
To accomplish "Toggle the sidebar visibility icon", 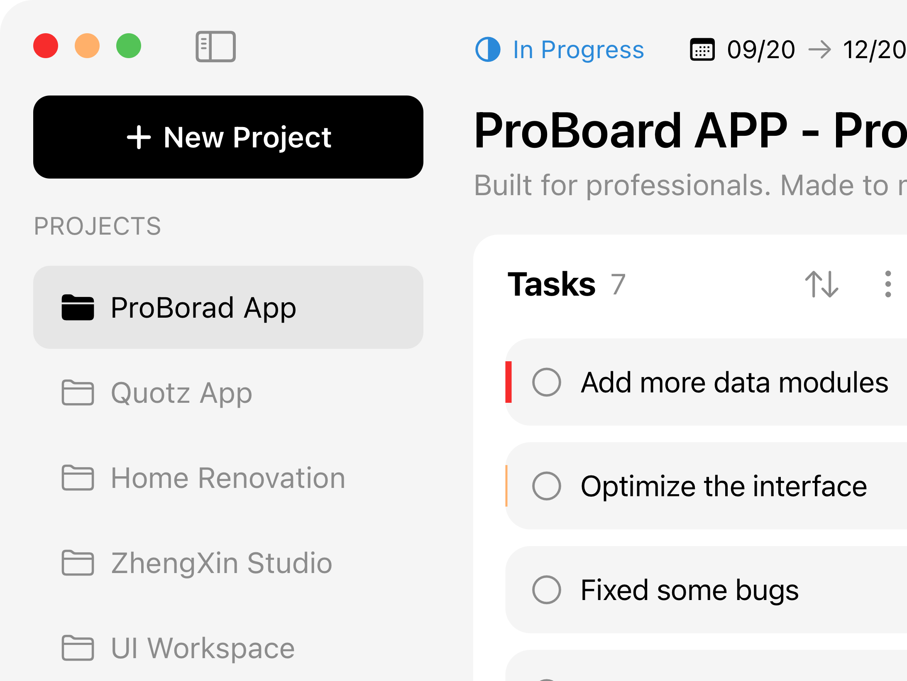I will tap(216, 47).
